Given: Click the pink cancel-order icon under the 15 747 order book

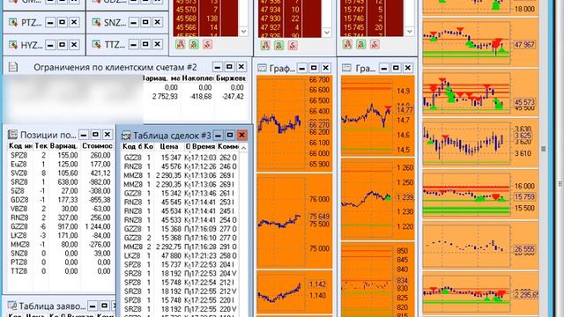Looking at the screenshot, I should coord(375,45).
